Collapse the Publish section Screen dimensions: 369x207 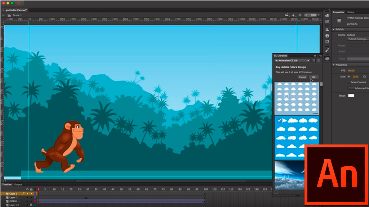[x=334, y=29]
